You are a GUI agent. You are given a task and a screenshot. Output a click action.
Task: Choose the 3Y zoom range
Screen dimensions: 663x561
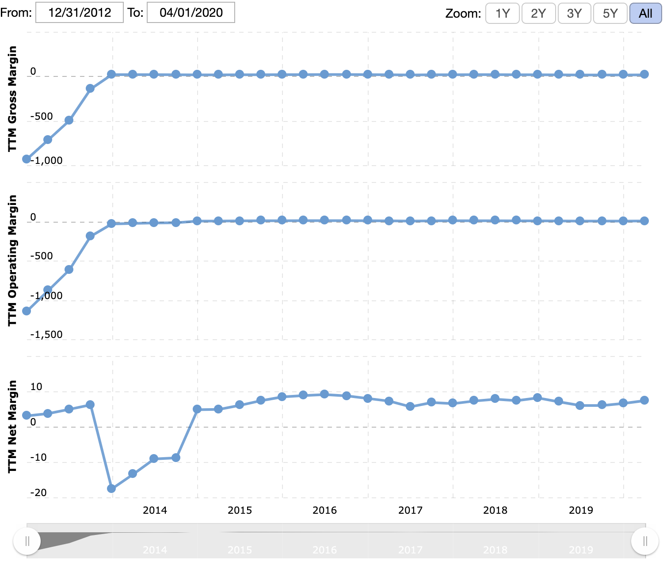click(574, 13)
